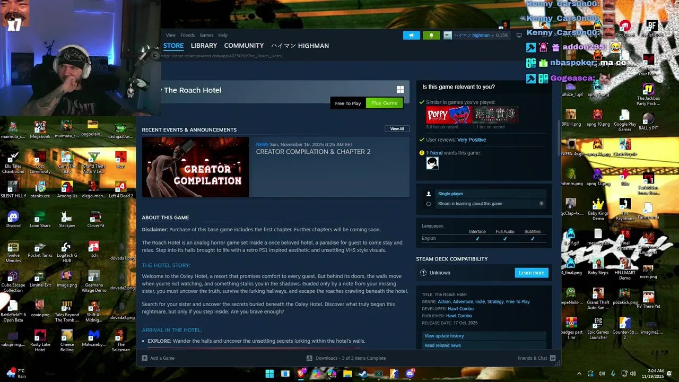Show hidden system tray icons chevron
The image size is (679, 382).
coord(579,374)
